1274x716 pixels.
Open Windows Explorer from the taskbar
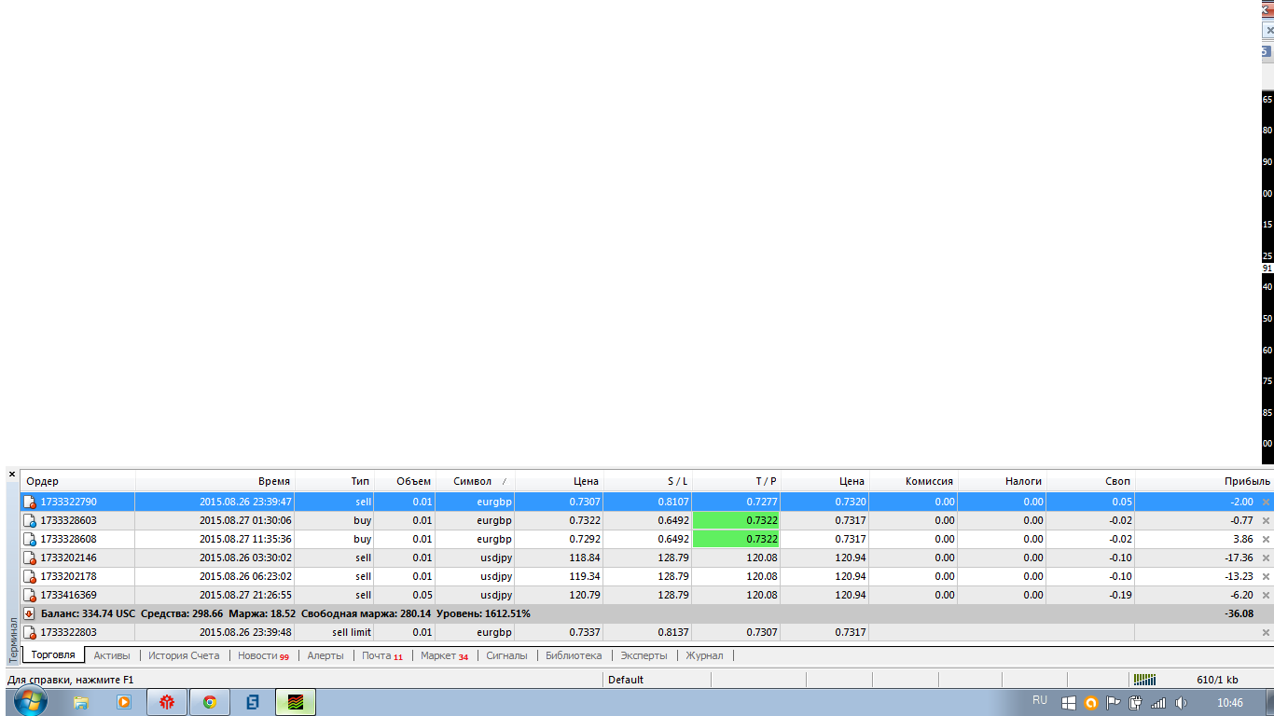pyautogui.click(x=81, y=702)
